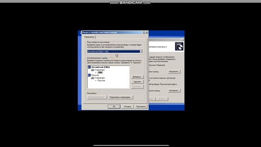Click the Отмена button
Screen dimensions: 261x147
pyautogui.click(x=128, y=107)
